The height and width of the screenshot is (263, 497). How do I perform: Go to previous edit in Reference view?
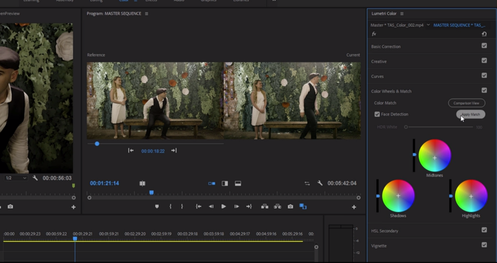tap(130, 151)
